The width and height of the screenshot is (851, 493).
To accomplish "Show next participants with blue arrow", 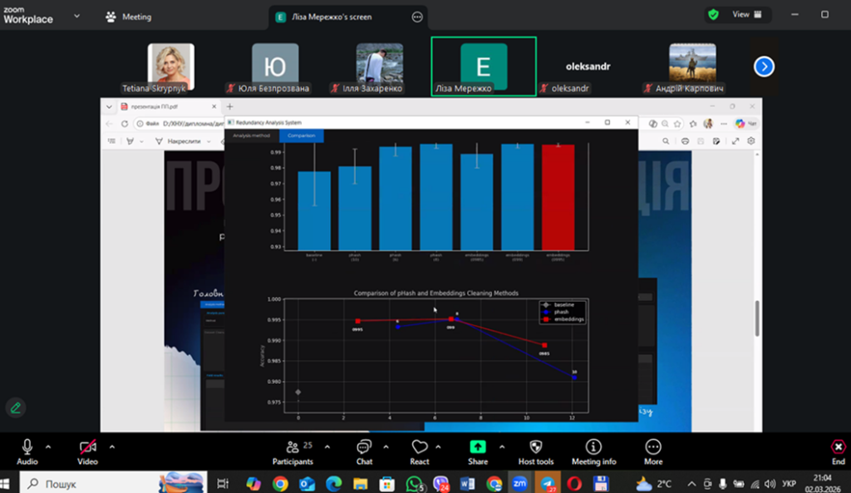I will coord(764,67).
